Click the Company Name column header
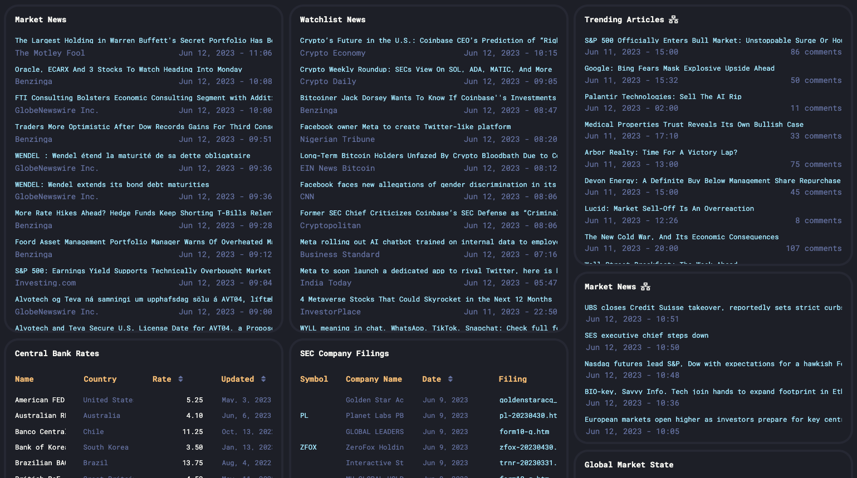This screenshot has height=478, width=857. pyautogui.click(x=374, y=379)
